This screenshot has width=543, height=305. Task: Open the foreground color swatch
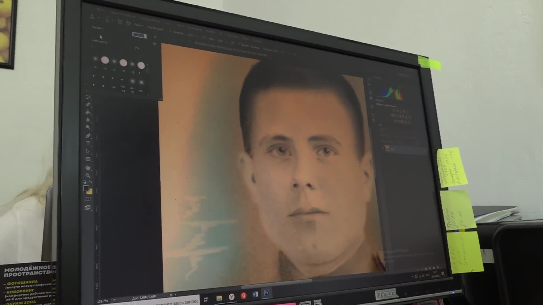86,188
